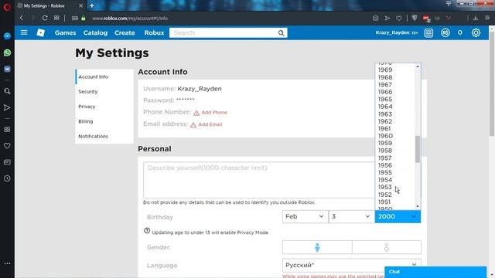The height and width of the screenshot is (278, 495).
Task: Take a snapshot with camera icon
Action: [375, 19]
